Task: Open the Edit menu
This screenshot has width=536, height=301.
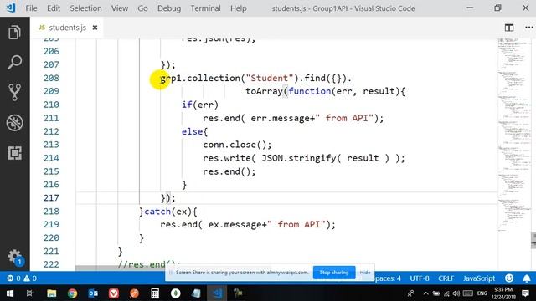Action: 54,8
